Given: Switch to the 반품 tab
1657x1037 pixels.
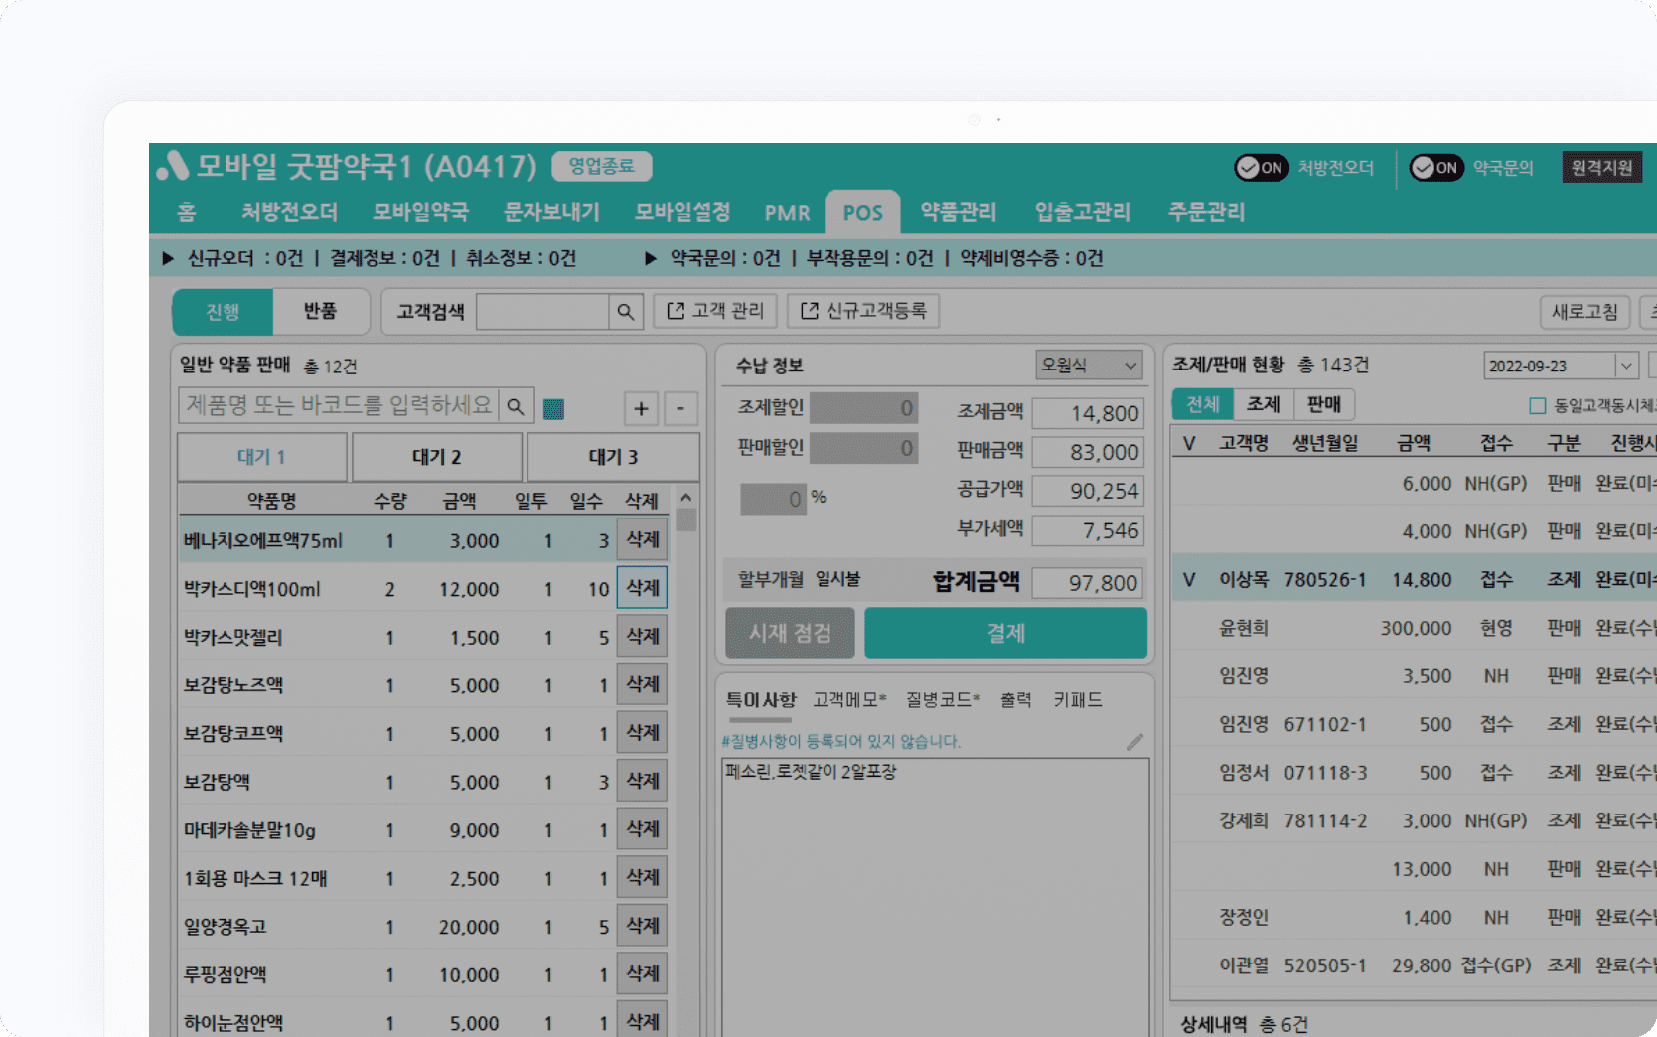Looking at the screenshot, I should 320,312.
